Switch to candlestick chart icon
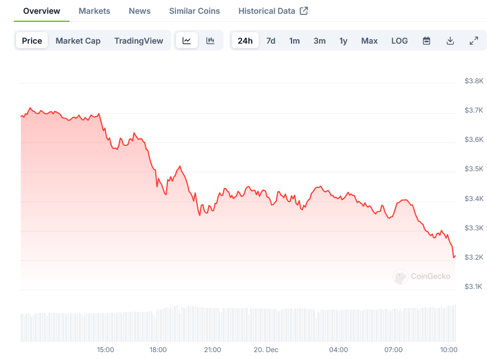 210,40
